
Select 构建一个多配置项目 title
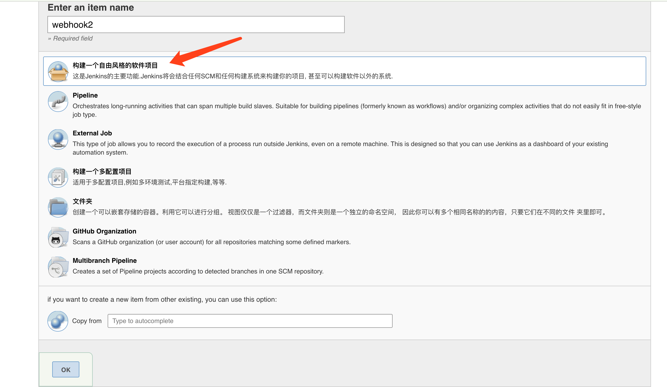[x=102, y=171]
